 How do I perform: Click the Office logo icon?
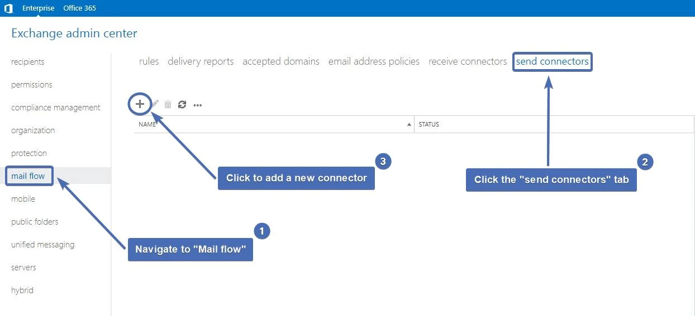click(8, 8)
